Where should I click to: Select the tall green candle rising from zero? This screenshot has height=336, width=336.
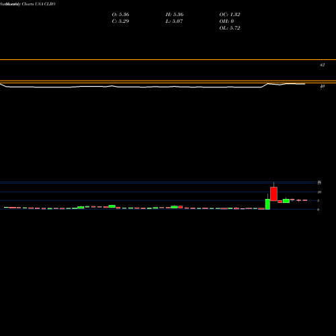[x=267, y=204]
